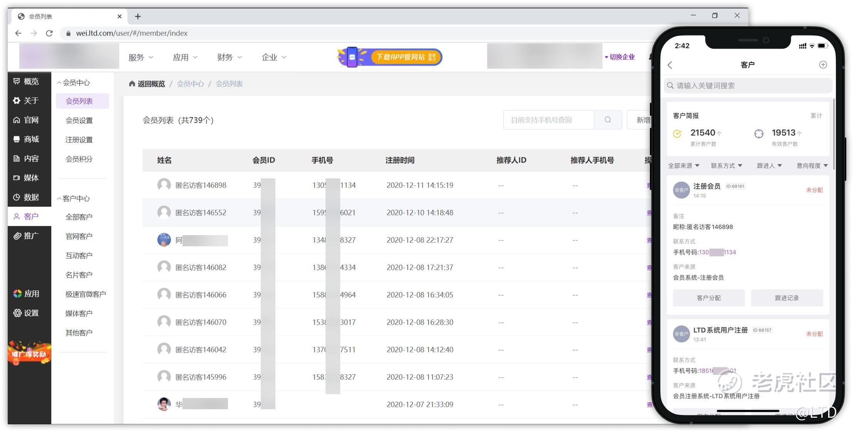This screenshot has height=432, width=854.
Task: Select 官网客户 in the side menu
Action: 79,236
